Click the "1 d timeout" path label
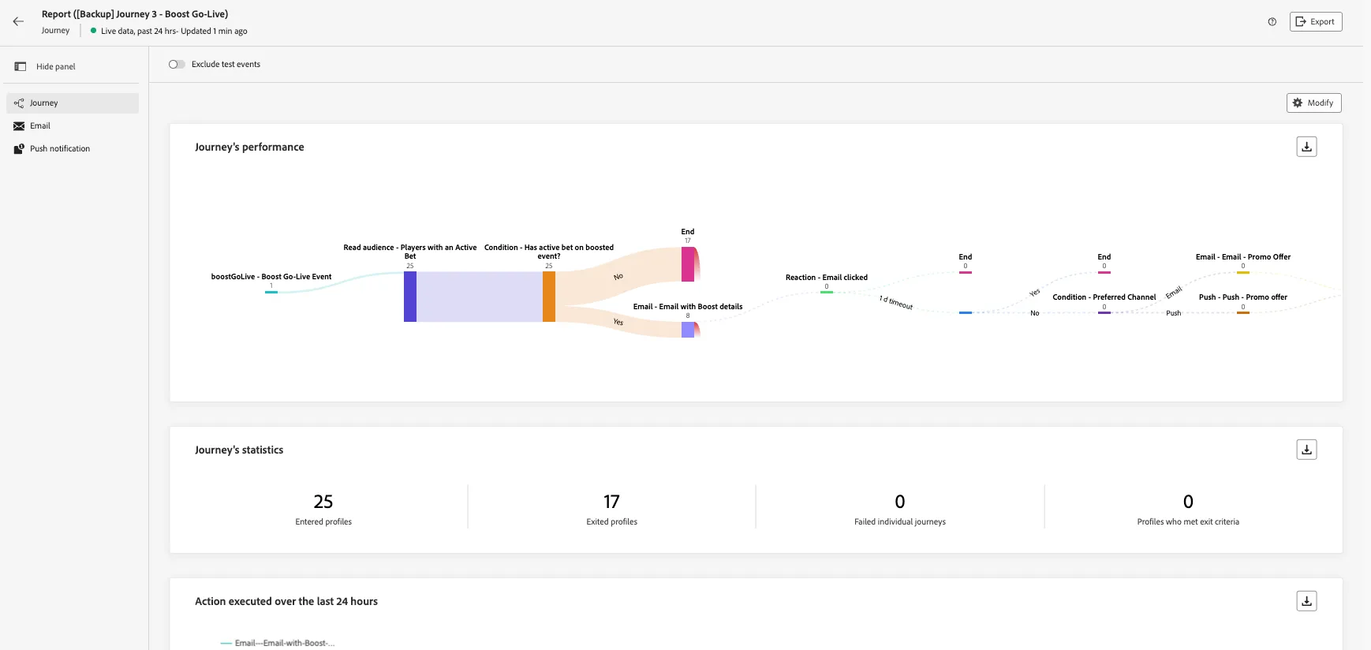 coord(896,303)
